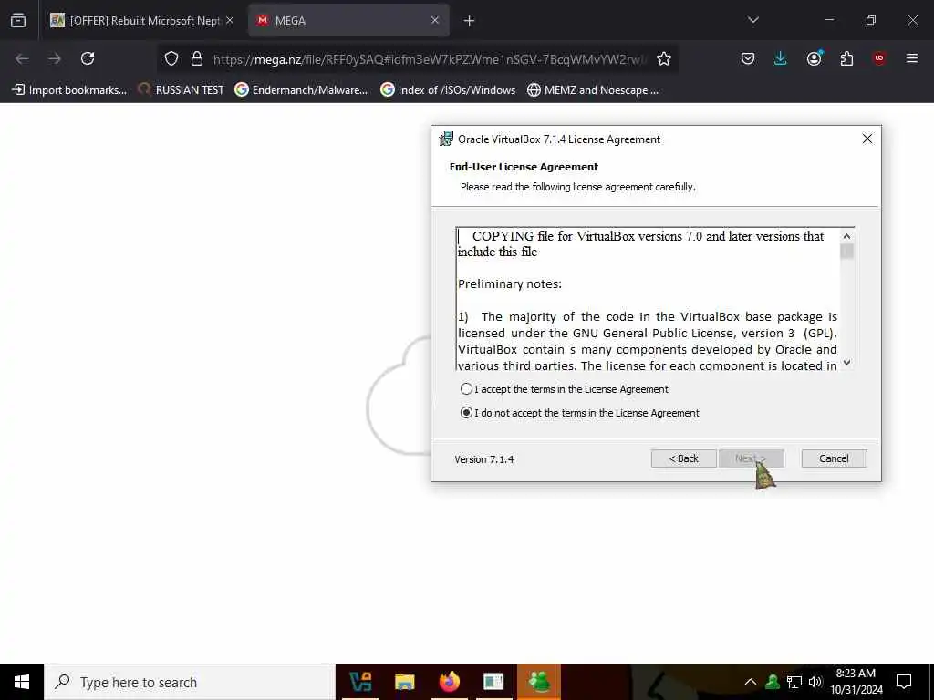This screenshot has height=700, width=934.
Task: Click the license text scroll-down arrow
Action: [x=846, y=363]
